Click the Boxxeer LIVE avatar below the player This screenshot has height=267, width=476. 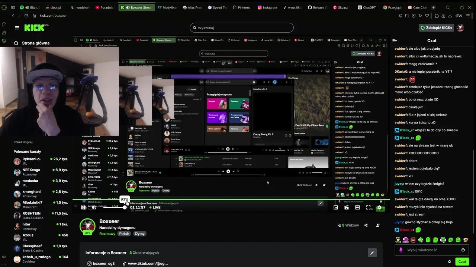[x=87, y=227]
